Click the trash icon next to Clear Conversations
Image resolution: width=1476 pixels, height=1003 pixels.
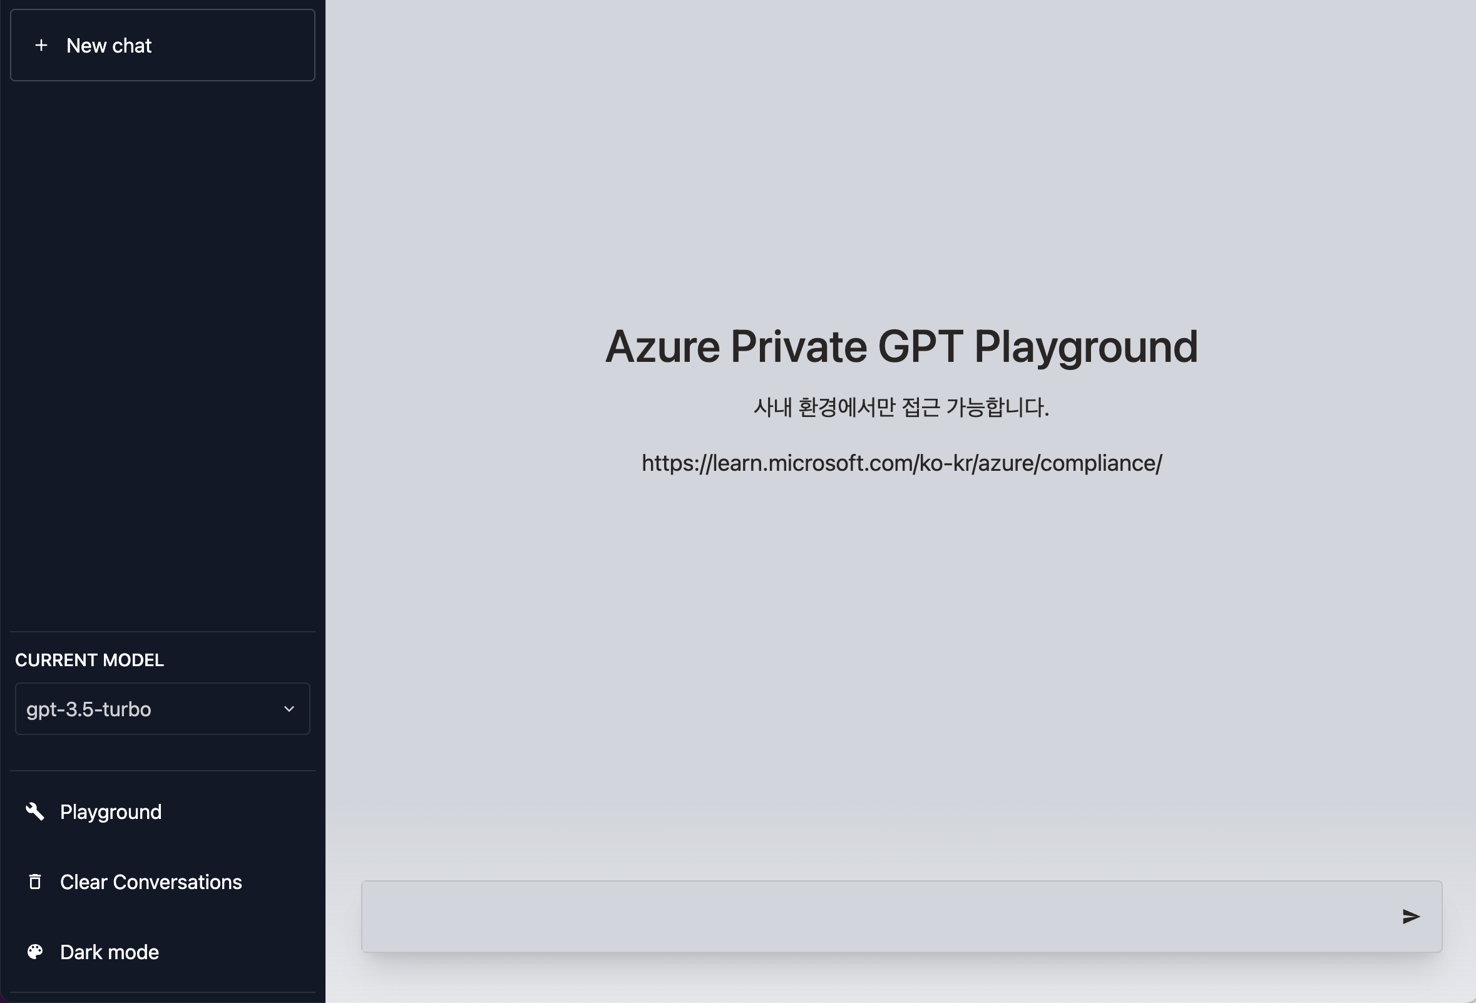pos(36,882)
